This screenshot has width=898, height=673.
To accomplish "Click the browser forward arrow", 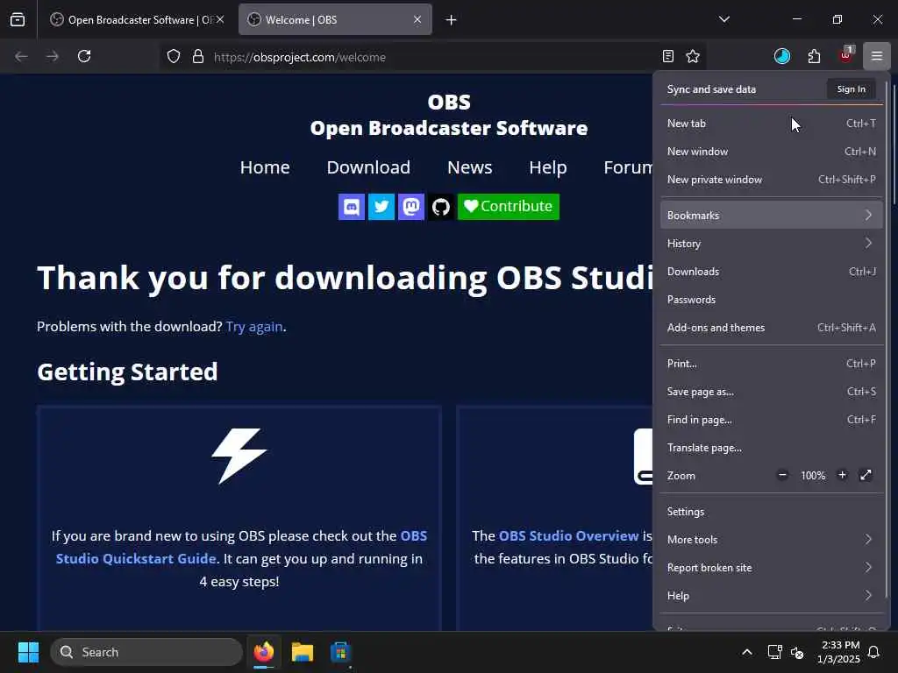I will 53,56.
